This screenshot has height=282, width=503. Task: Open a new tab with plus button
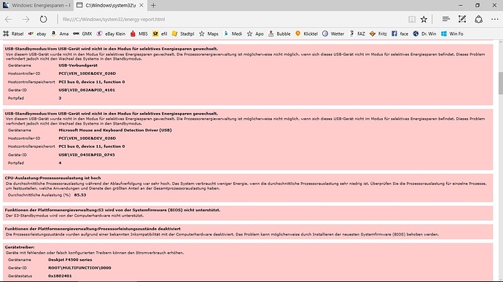tap(153, 5)
